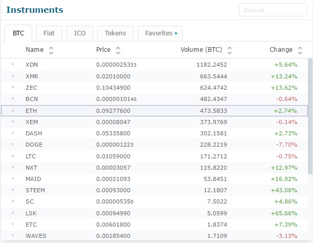
Task: Toggle favorite dot for XDN
Action: click(x=13, y=64)
